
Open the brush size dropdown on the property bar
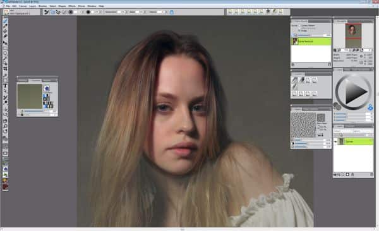click(82, 12)
